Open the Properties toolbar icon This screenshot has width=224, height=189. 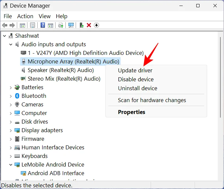pos(33,25)
